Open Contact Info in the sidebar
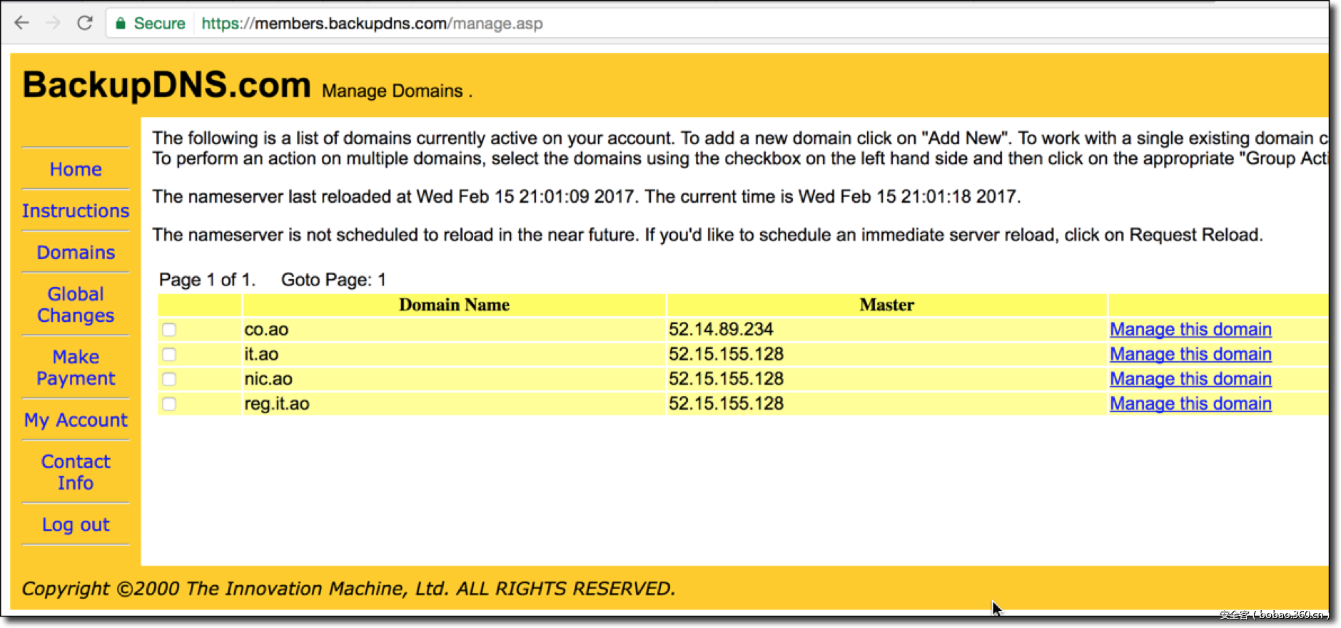 (76, 472)
